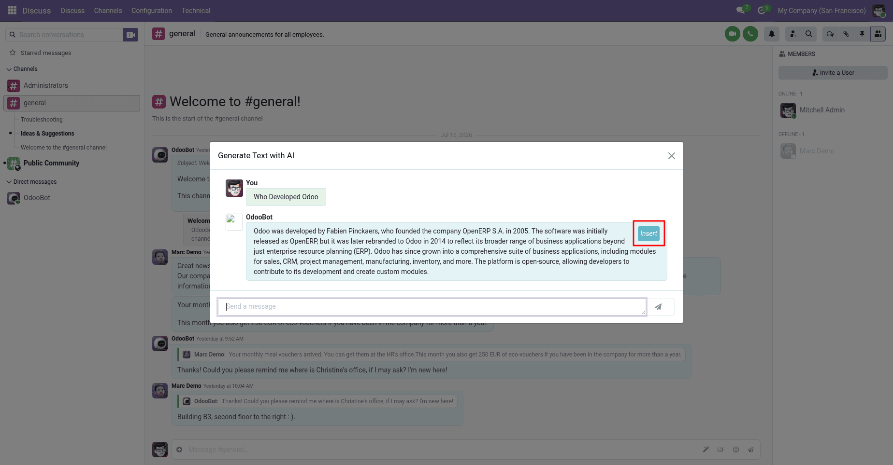
Task: Click the Message #general input field
Action: 442,450
